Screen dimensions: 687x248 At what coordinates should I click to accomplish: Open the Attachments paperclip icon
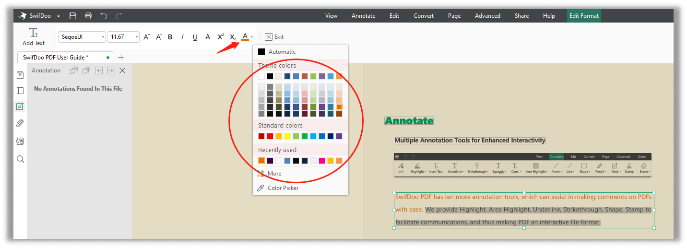[x=20, y=123]
